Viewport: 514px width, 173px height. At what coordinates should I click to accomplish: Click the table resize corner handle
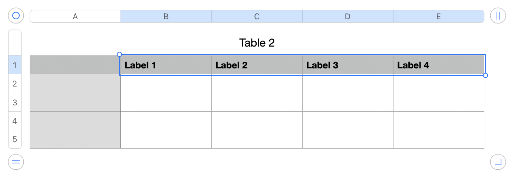click(498, 162)
